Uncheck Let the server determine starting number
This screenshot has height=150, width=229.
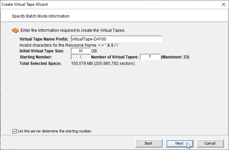[15, 131]
